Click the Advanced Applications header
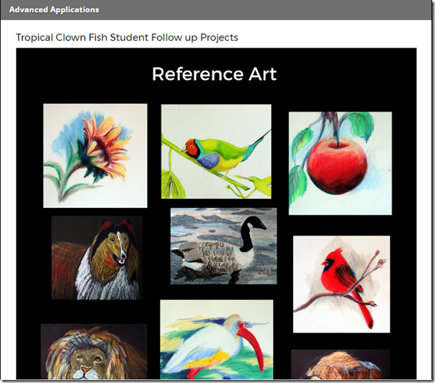Viewport: 435px width, 383px height. pyautogui.click(x=54, y=9)
